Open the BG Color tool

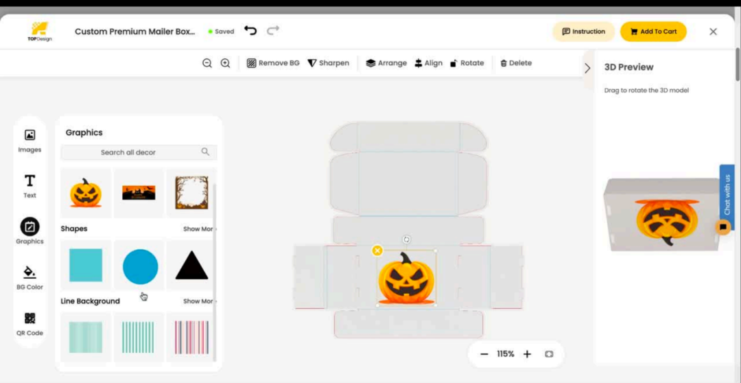pos(30,277)
